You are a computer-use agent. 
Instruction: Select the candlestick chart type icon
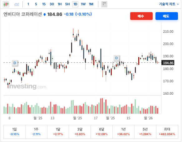click(x=6, y=4)
